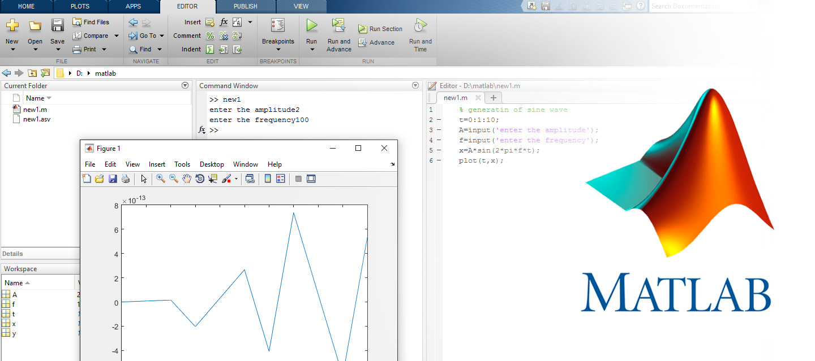Open the Tools menu in Figure 1

tap(182, 164)
